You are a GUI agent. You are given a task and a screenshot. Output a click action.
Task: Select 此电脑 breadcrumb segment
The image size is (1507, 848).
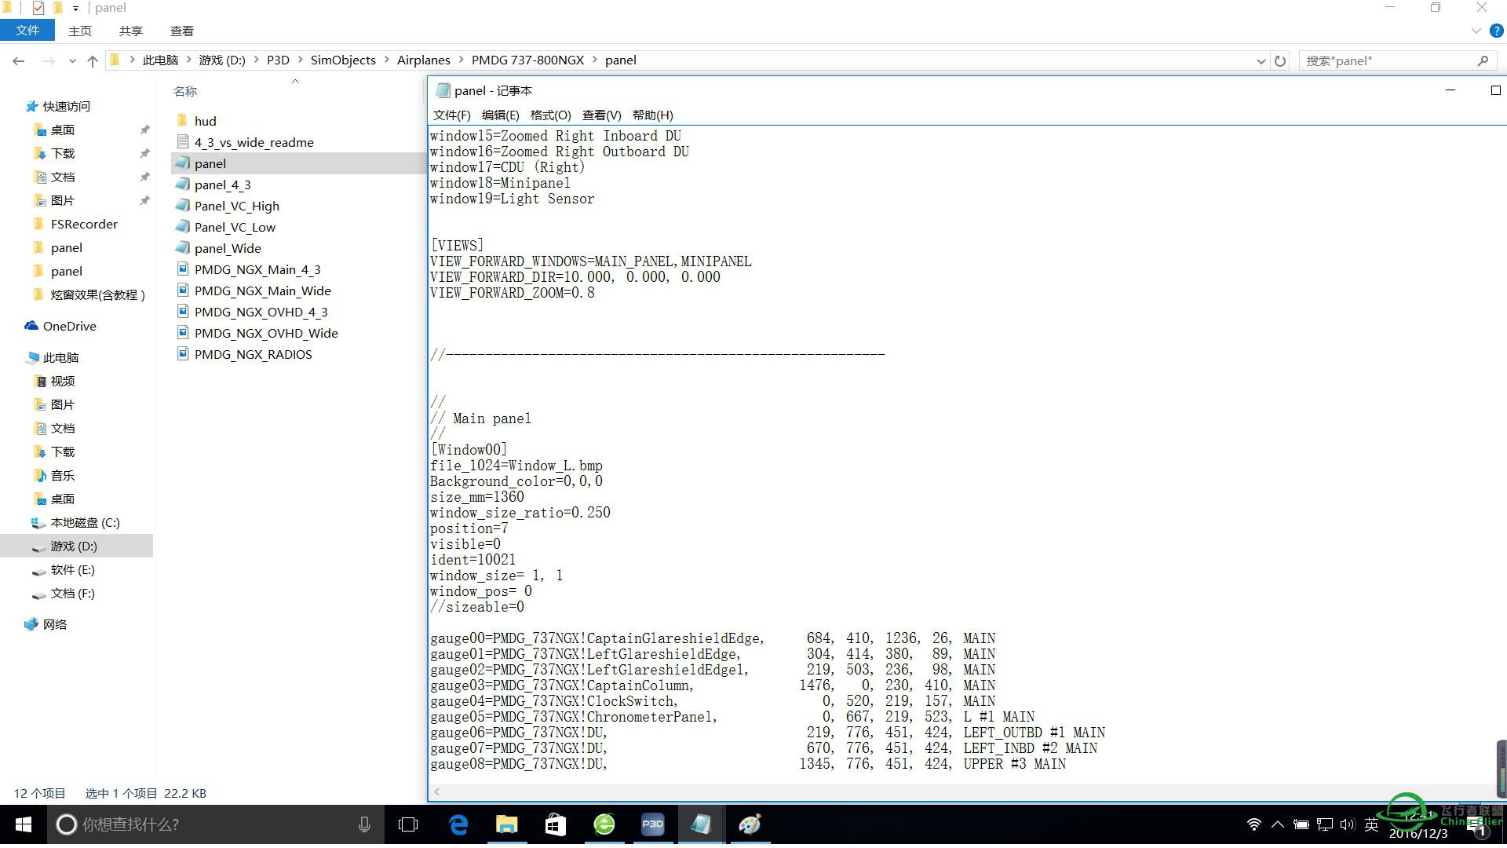point(160,60)
